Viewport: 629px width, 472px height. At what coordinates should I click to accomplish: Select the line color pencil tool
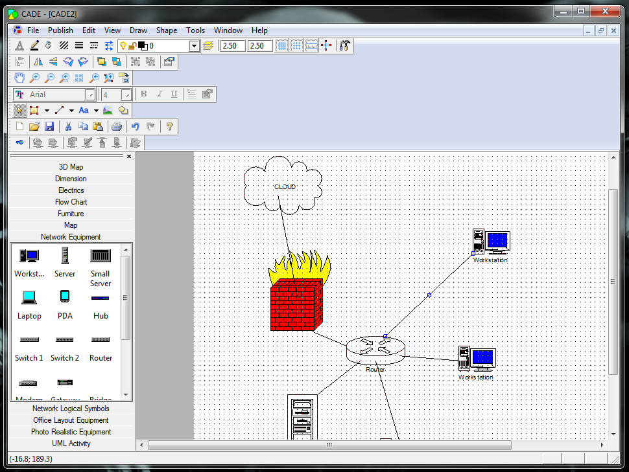click(x=34, y=46)
